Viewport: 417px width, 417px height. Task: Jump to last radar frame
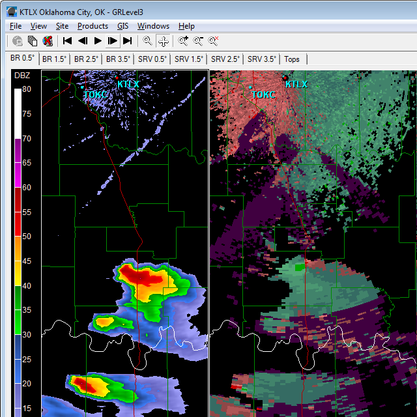128,41
